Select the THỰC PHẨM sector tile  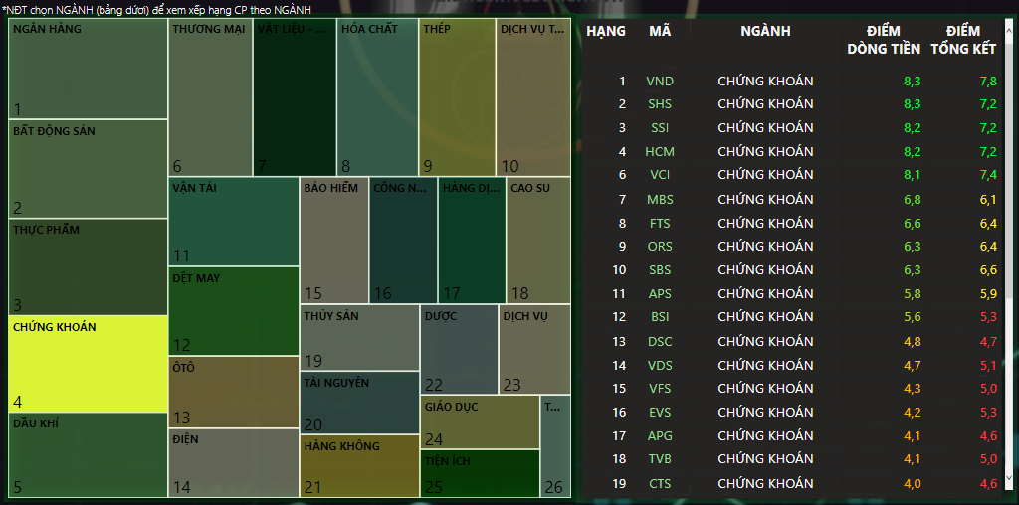coord(89,266)
